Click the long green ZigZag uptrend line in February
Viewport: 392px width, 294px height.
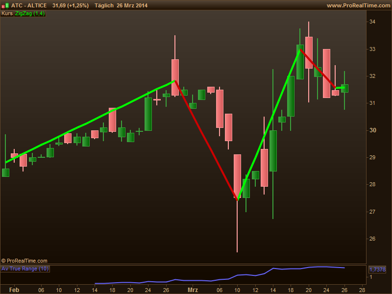[90, 122]
